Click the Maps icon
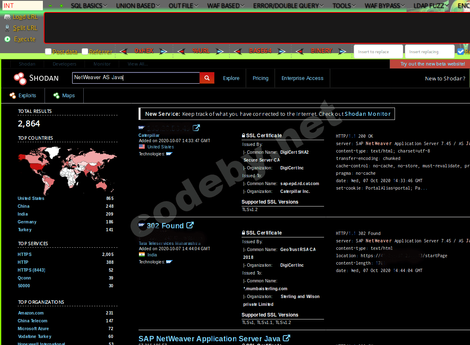470x345 pixels. (56, 96)
